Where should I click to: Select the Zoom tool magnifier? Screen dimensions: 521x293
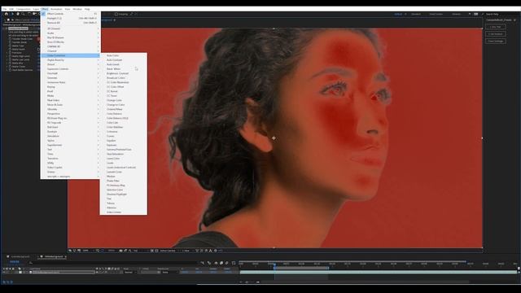click(x=23, y=14)
